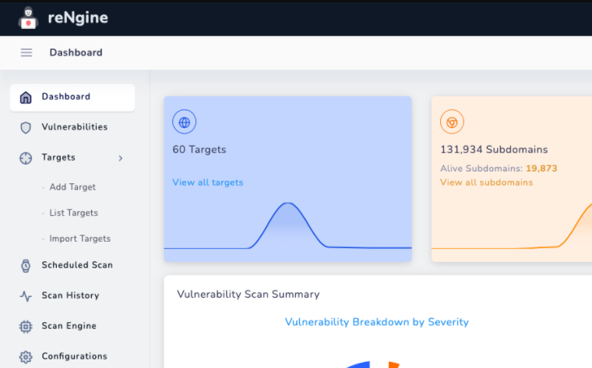Click the Scan History pulse icon
Image resolution: width=592 pixels, height=368 pixels.
(x=26, y=295)
